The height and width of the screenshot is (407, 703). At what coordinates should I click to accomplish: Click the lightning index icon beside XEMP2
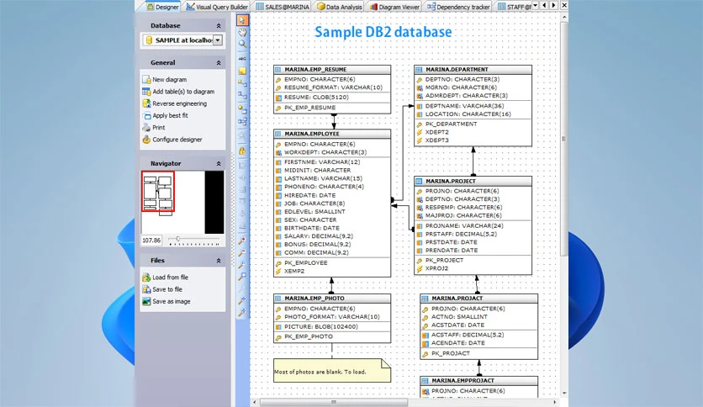click(x=278, y=271)
